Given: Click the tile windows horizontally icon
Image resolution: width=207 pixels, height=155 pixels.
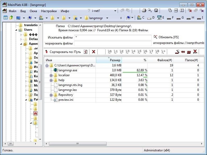Looking at the screenshot, I should coord(176,10).
